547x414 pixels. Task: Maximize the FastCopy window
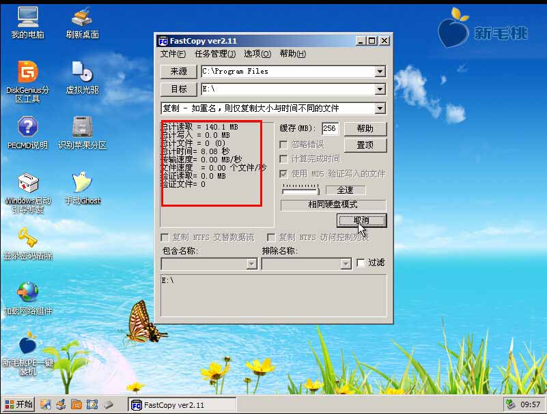pos(372,41)
